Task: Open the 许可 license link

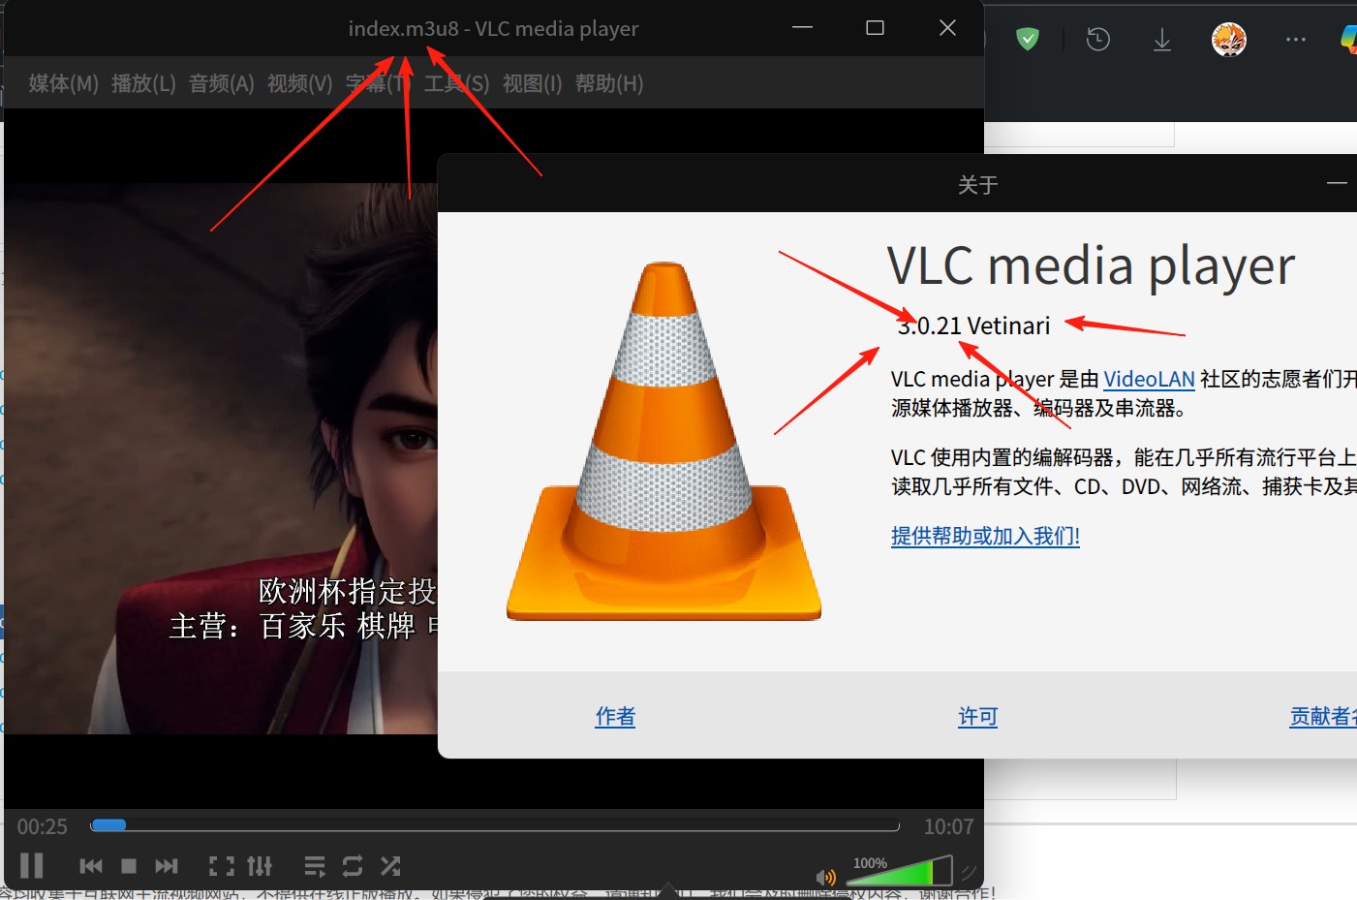Action: (x=977, y=716)
